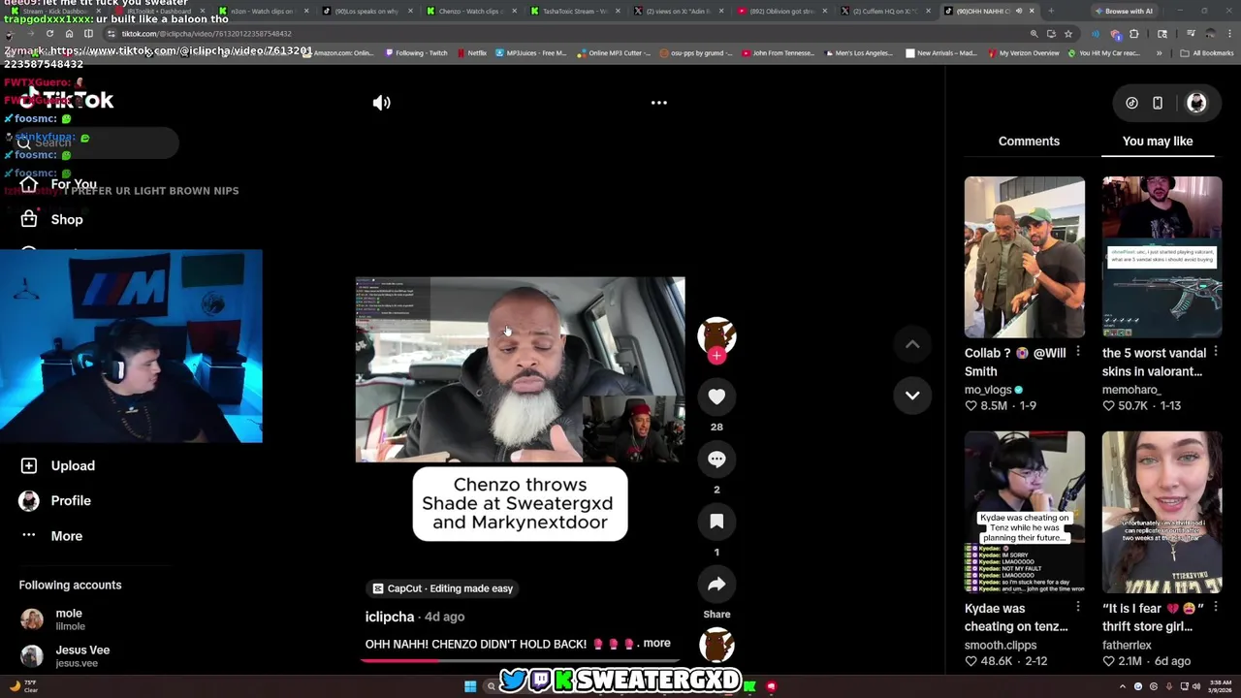
Task: Mute the TikTok video sound
Action: (382, 103)
